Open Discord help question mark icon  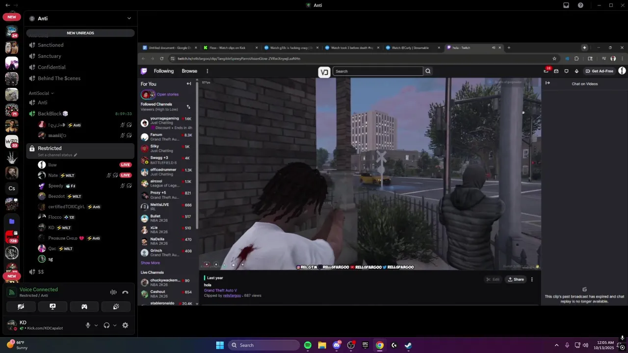pos(581,5)
